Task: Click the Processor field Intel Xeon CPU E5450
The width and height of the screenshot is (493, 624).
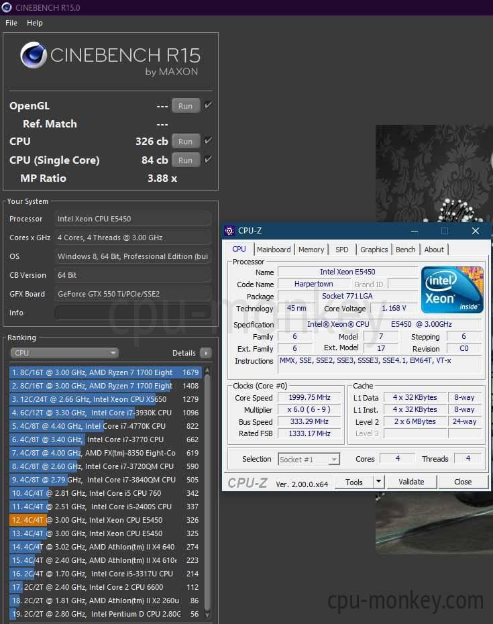Action: tap(133, 219)
